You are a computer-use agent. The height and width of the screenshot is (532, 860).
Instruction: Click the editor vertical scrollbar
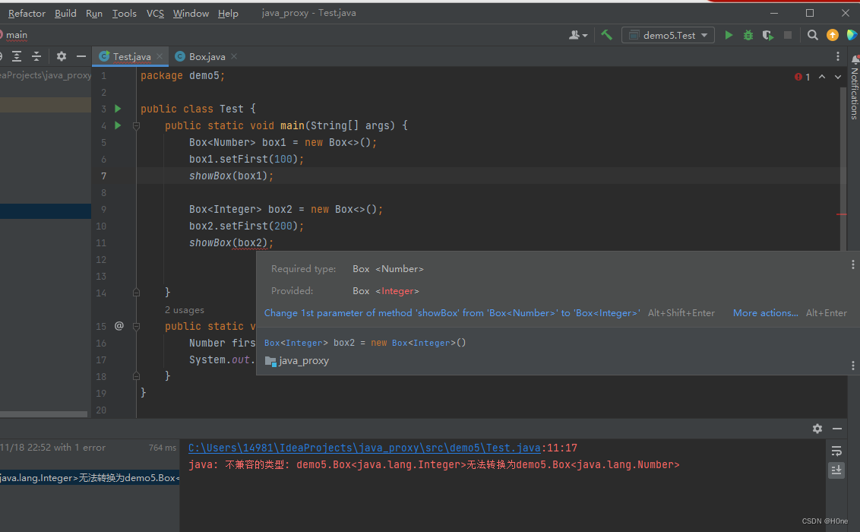click(x=843, y=170)
